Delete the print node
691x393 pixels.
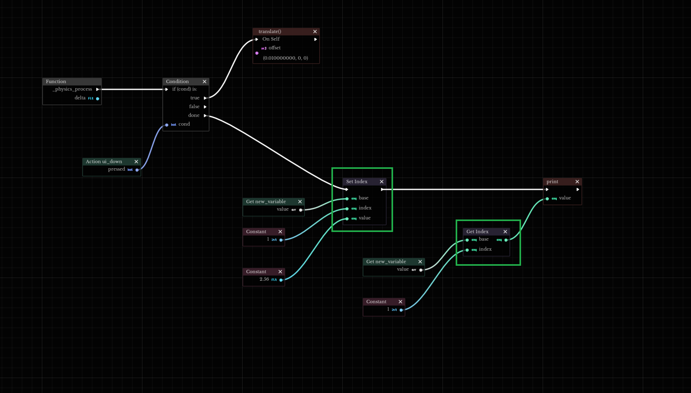577,182
